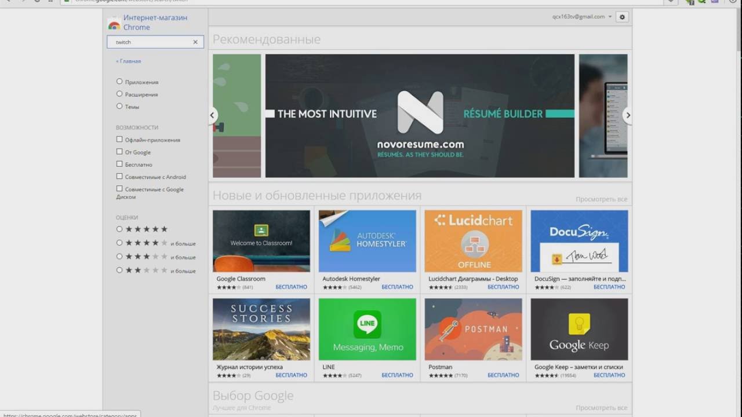Click the Журнал истории успеха title

pyautogui.click(x=250, y=367)
